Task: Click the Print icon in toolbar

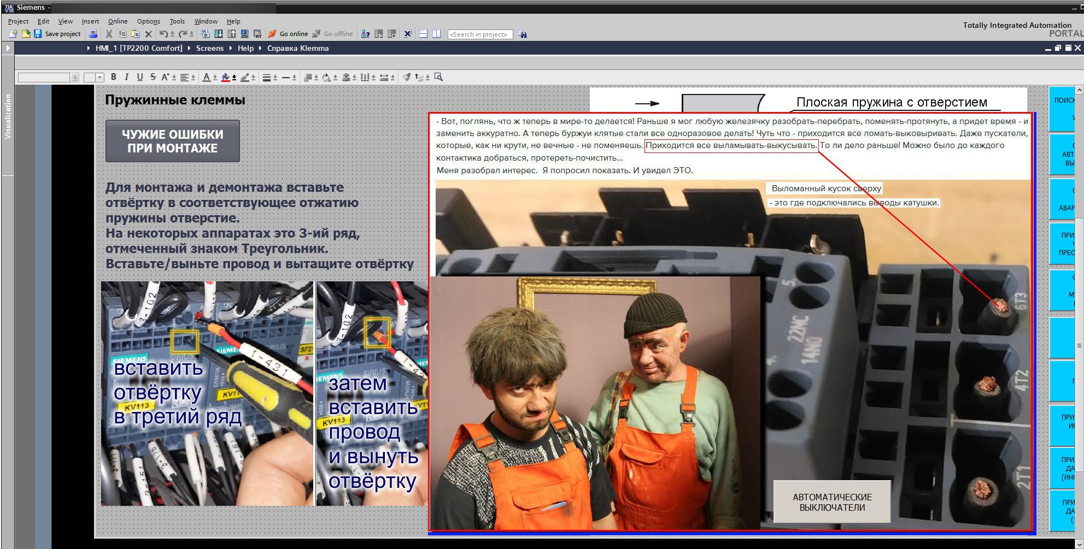Action: pyautogui.click(x=93, y=34)
